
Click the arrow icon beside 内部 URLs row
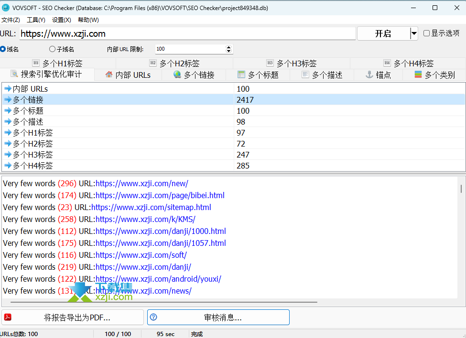(8, 88)
